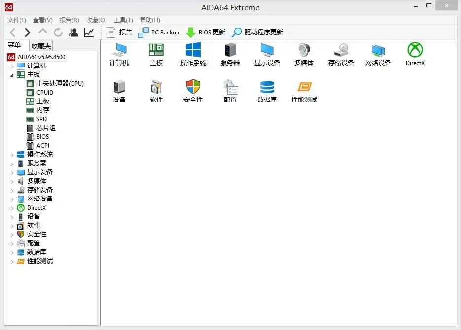
Task: Open the 服务器 icon in the right pane
Action: click(230, 54)
